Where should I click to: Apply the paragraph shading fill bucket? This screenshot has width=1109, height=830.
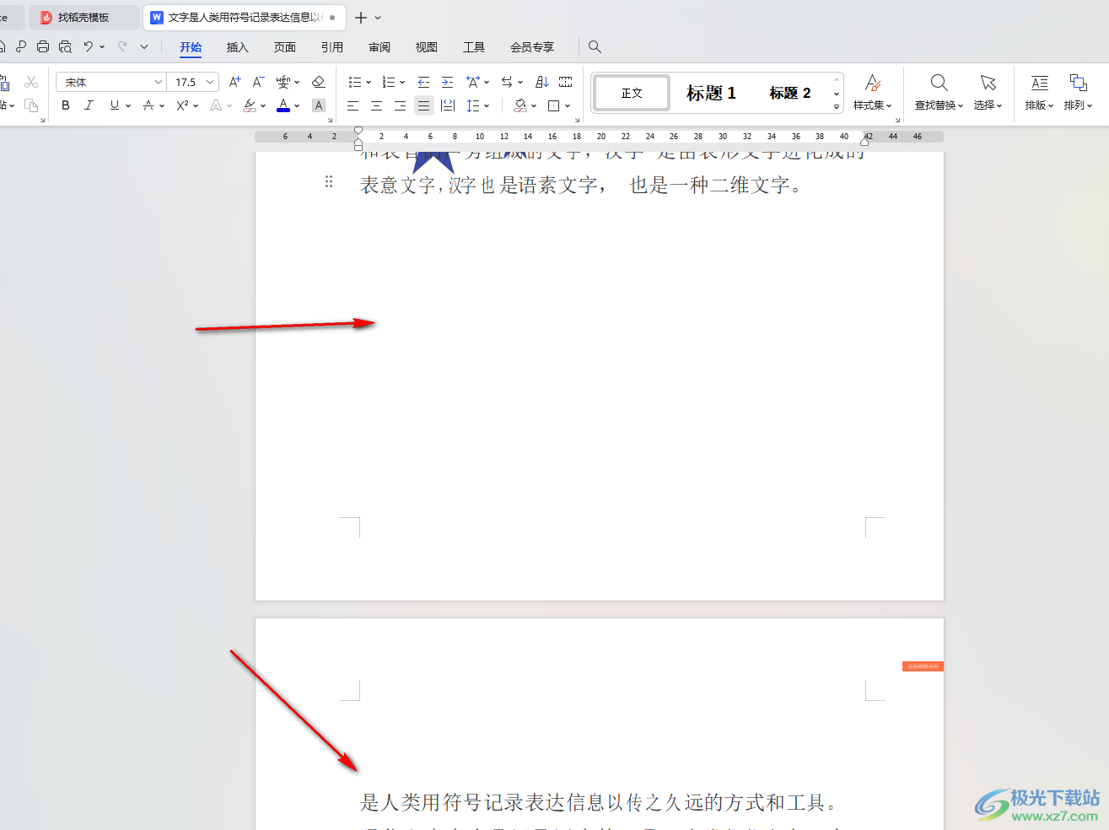(520, 105)
